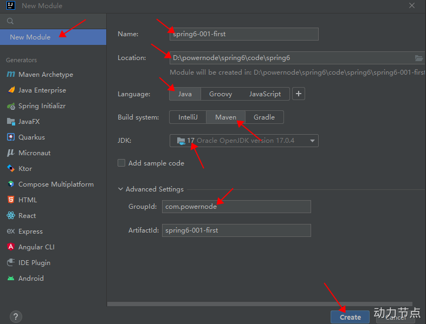Screen dimensions: 426x324
Task: Select JavaScript language option
Action: (265, 94)
